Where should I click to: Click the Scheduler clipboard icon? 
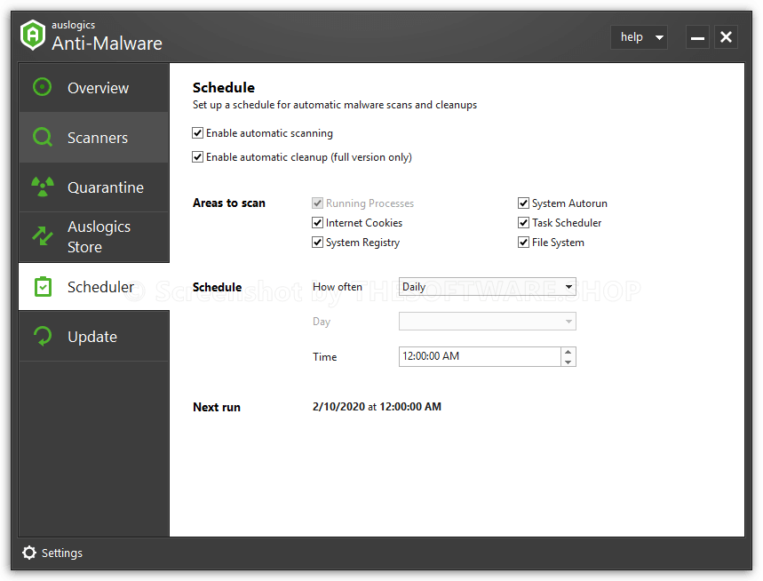pos(43,286)
